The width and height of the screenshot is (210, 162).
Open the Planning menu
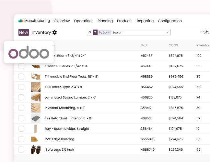click(x=105, y=21)
